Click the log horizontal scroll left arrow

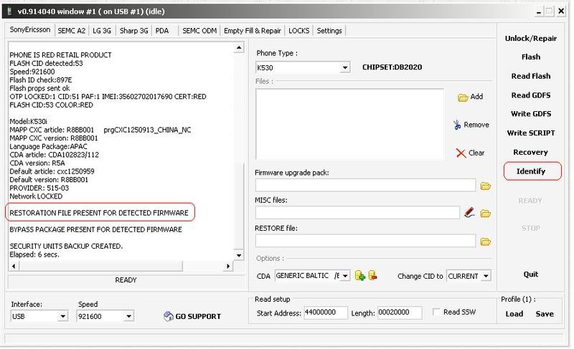coord(14,266)
